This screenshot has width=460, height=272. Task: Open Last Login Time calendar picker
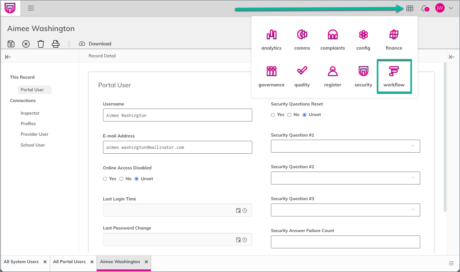(239, 210)
